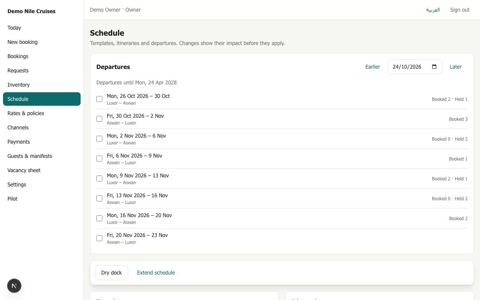
Task: Go to New booking in the sidebar
Action: point(42,42)
